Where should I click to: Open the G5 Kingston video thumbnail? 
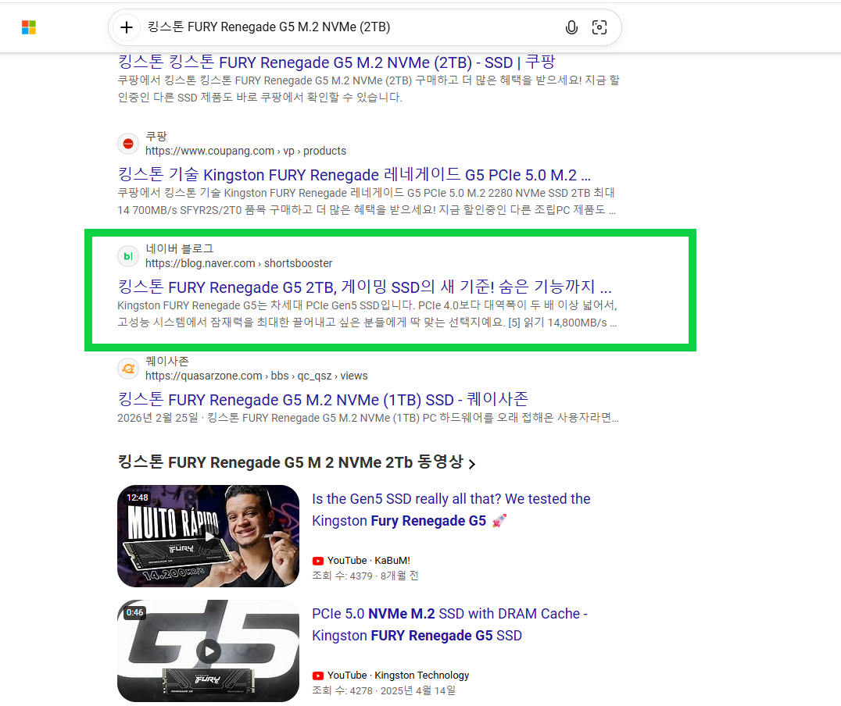click(x=208, y=651)
